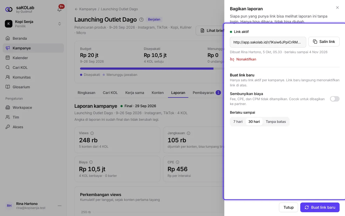This screenshot has width=345, height=216.
Task: Go to Beranda in the sidebar
Action: click(33, 38)
